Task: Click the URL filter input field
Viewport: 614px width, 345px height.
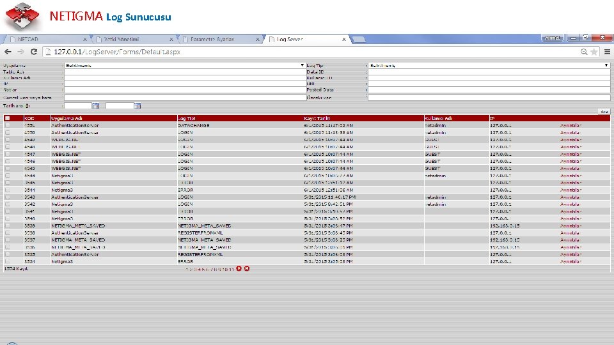Action: pos(489,83)
